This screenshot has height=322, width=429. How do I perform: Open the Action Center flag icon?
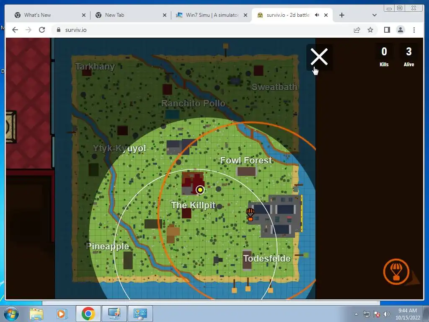tap(377, 314)
